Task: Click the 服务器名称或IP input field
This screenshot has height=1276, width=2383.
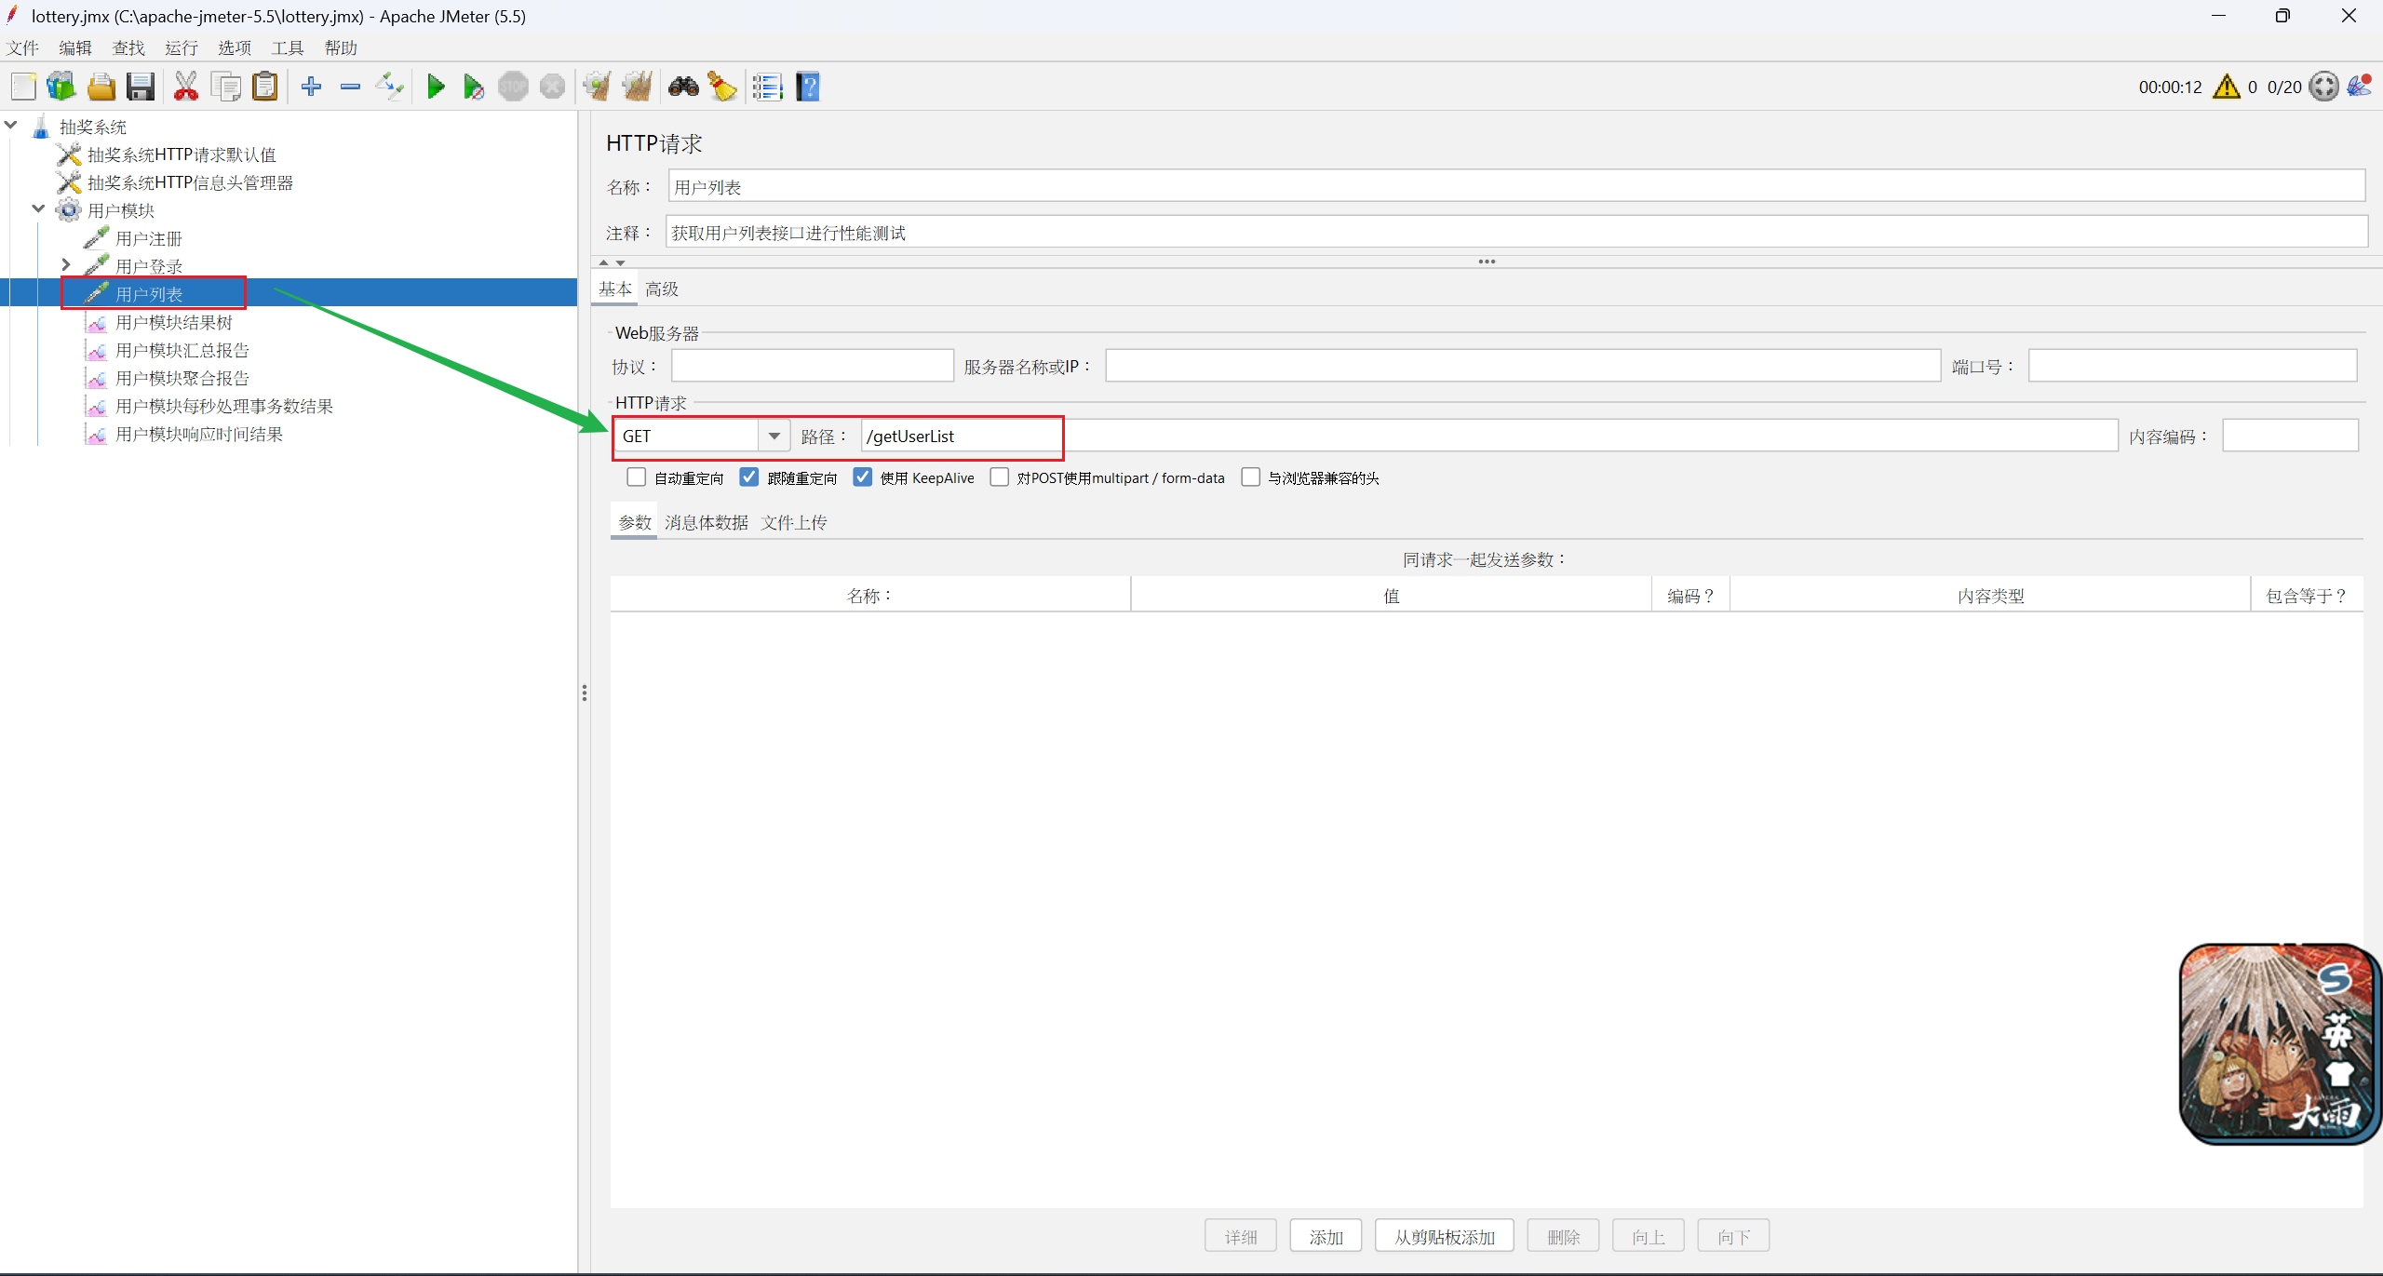Action: point(1522,366)
